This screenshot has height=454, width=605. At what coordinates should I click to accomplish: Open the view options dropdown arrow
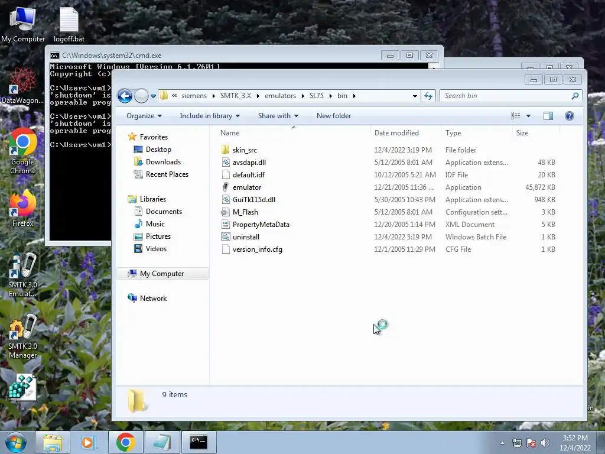pyautogui.click(x=529, y=116)
